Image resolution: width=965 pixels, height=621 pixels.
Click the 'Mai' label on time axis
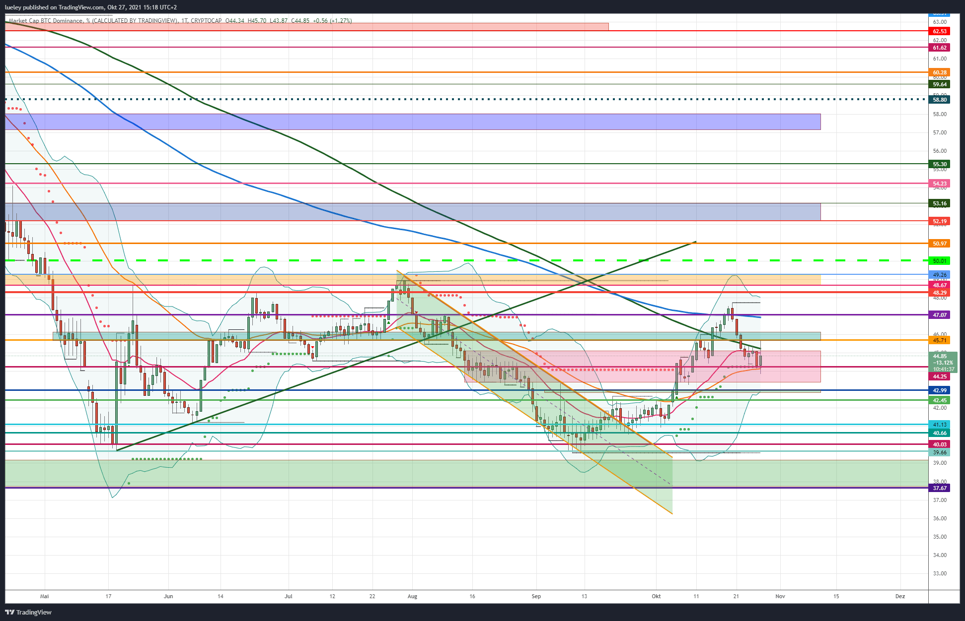(x=45, y=596)
